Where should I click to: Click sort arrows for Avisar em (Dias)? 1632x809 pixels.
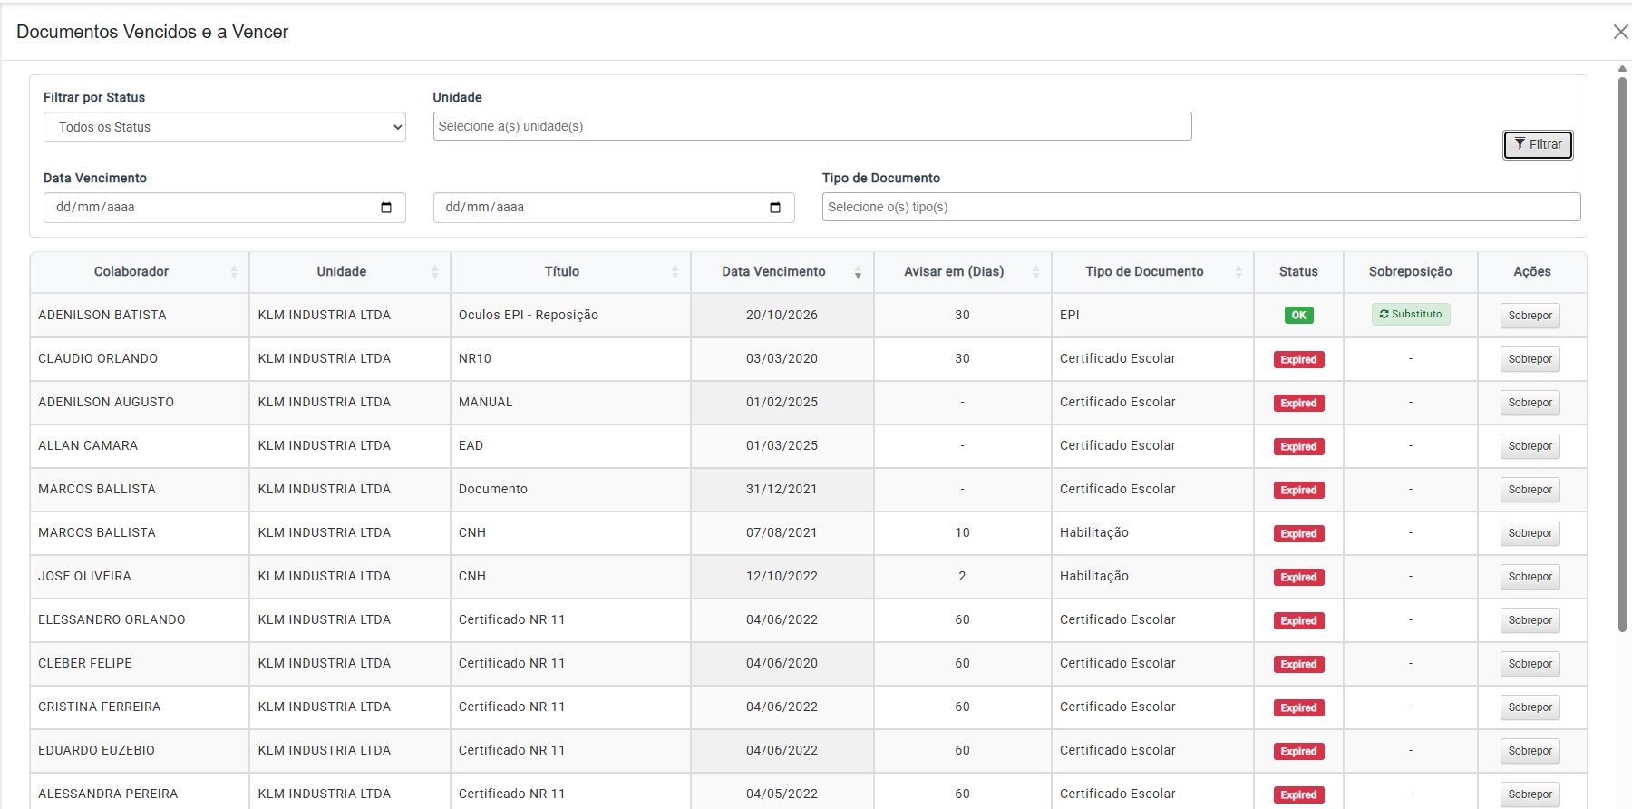(x=1035, y=272)
